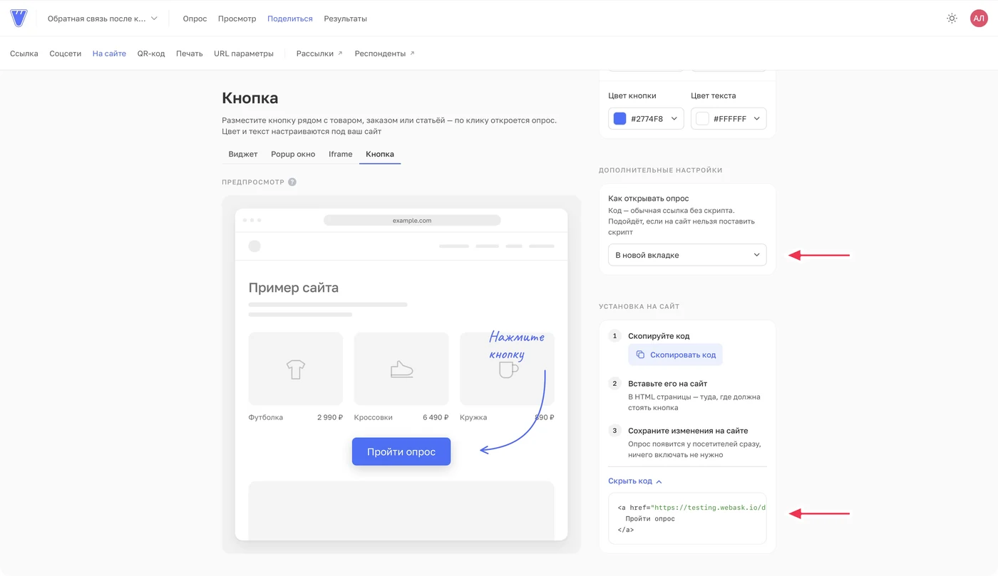Click the embed code snippet box
The height and width of the screenshot is (576, 998).
coord(687,518)
